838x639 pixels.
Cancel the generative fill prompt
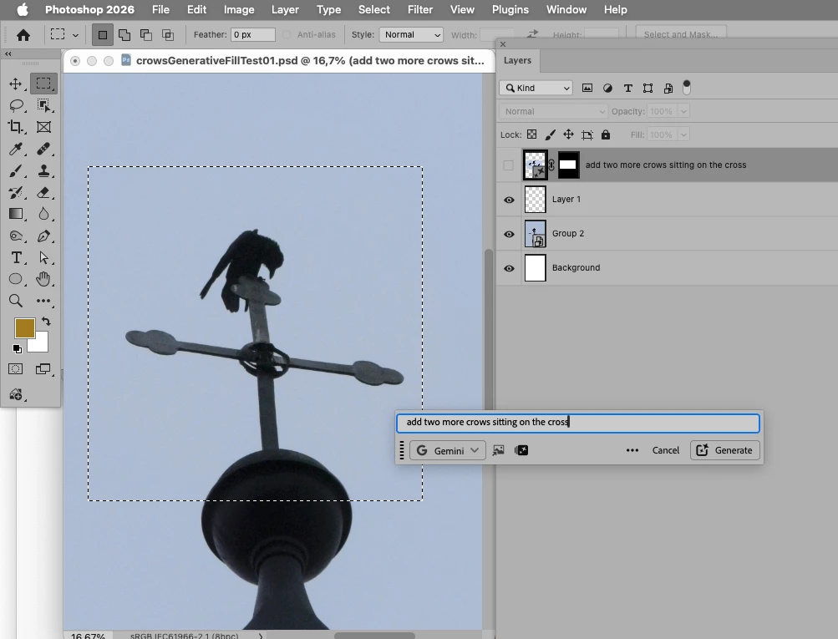[665, 450]
